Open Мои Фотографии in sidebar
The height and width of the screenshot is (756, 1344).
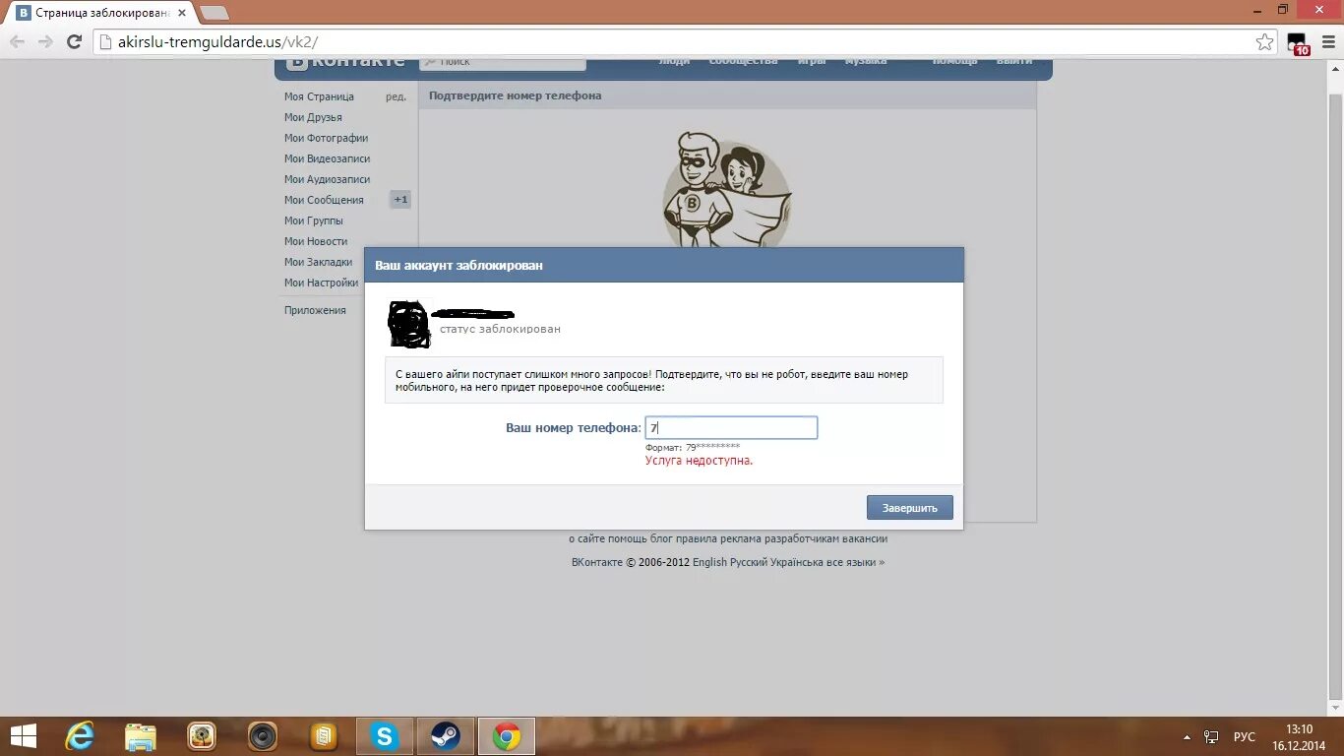(x=326, y=138)
